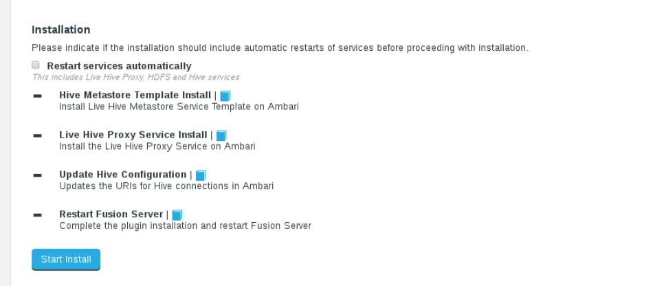Click status dash icon for Restart Fusion Server
The image size is (653, 286).
38,215
